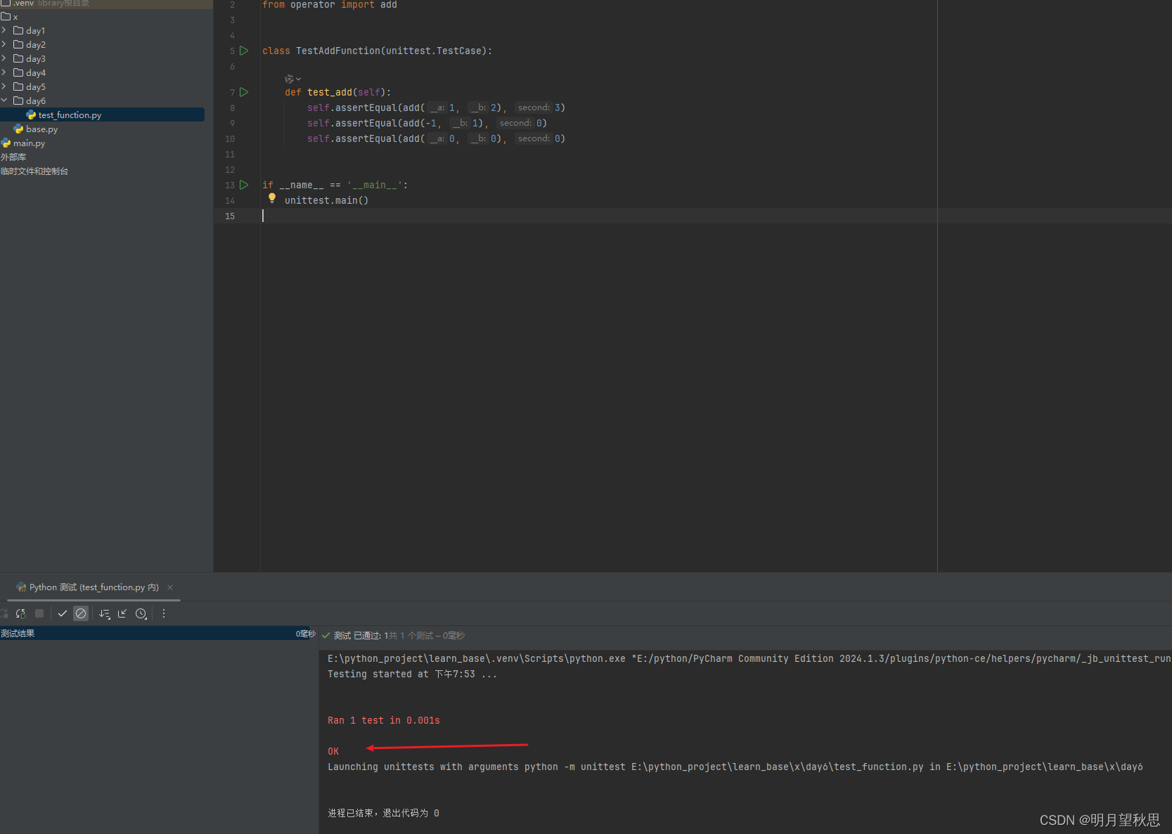
Task: Expand the day1 folder chevron
Action: coord(4,30)
